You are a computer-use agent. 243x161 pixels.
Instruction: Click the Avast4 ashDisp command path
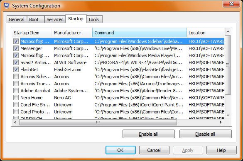pyautogui.click(x=138, y=62)
